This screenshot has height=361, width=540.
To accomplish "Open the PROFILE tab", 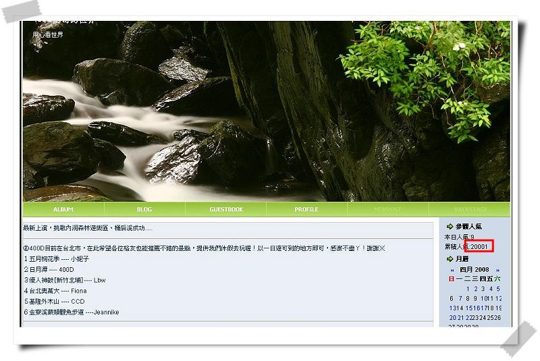I will point(306,209).
